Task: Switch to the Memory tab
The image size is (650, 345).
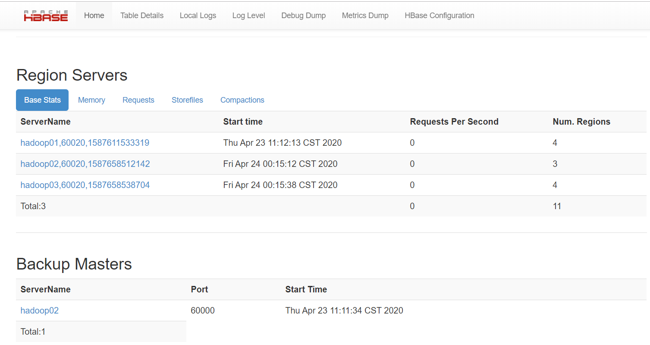Action: pos(91,100)
